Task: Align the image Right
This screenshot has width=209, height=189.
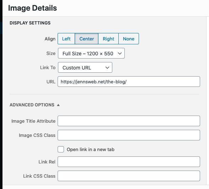Action: (x=108, y=39)
